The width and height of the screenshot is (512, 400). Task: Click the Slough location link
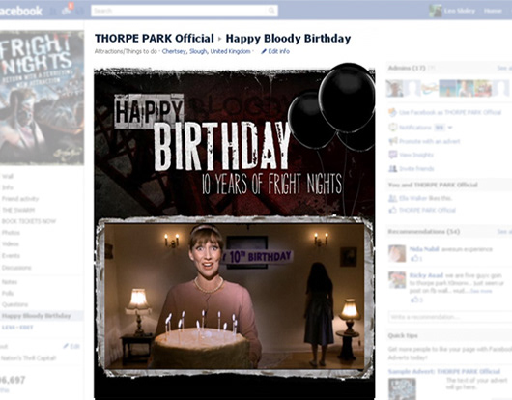(x=198, y=51)
